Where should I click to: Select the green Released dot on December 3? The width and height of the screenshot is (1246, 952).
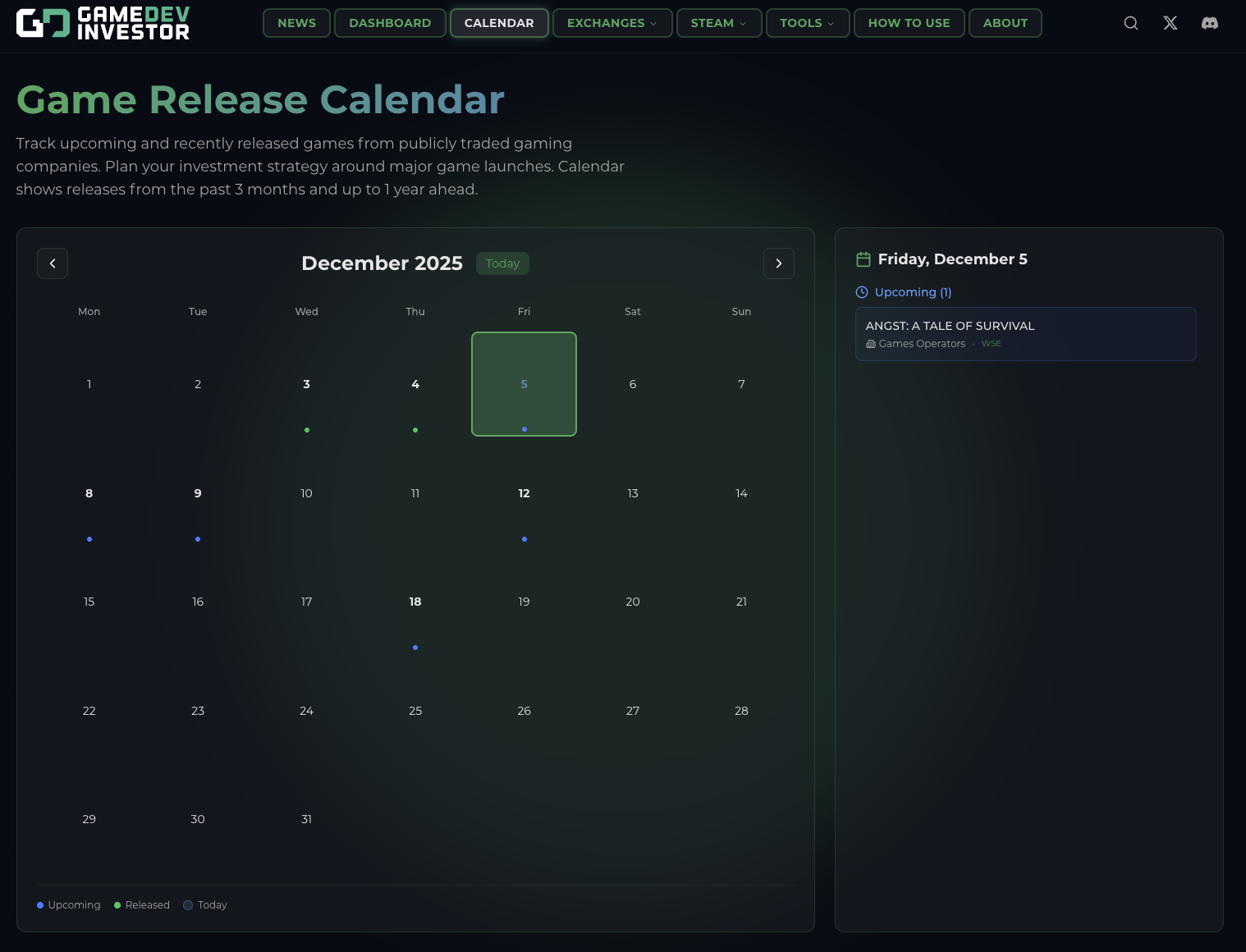click(306, 429)
